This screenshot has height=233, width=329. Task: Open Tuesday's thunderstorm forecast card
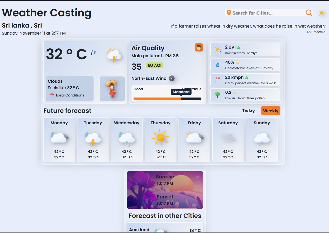point(93,140)
